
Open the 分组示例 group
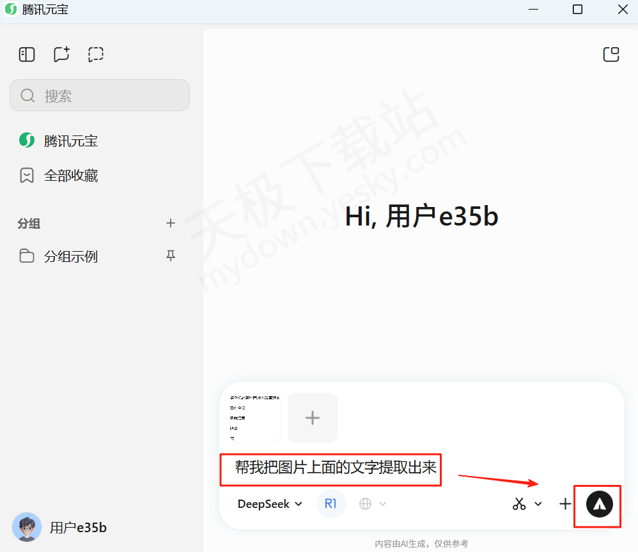[x=71, y=256]
